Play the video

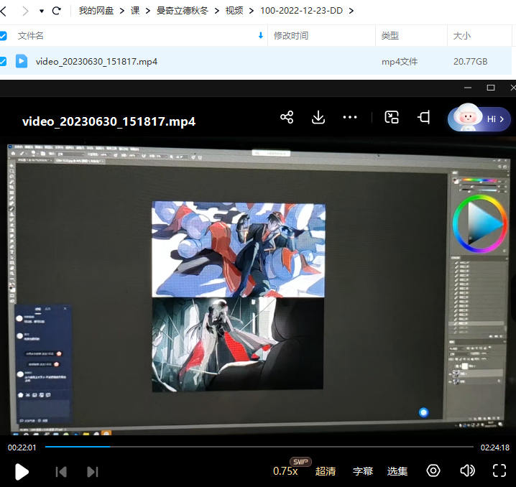[x=22, y=471]
